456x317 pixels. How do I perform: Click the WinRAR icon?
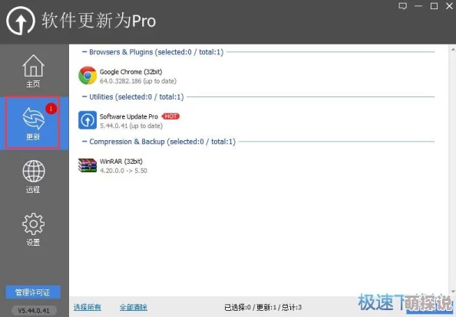click(88, 165)
